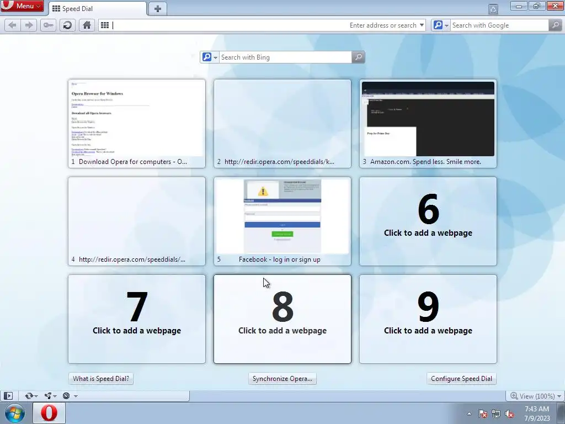
Task: Open View 100% zoom dropdown
Action: pos(536,396)
